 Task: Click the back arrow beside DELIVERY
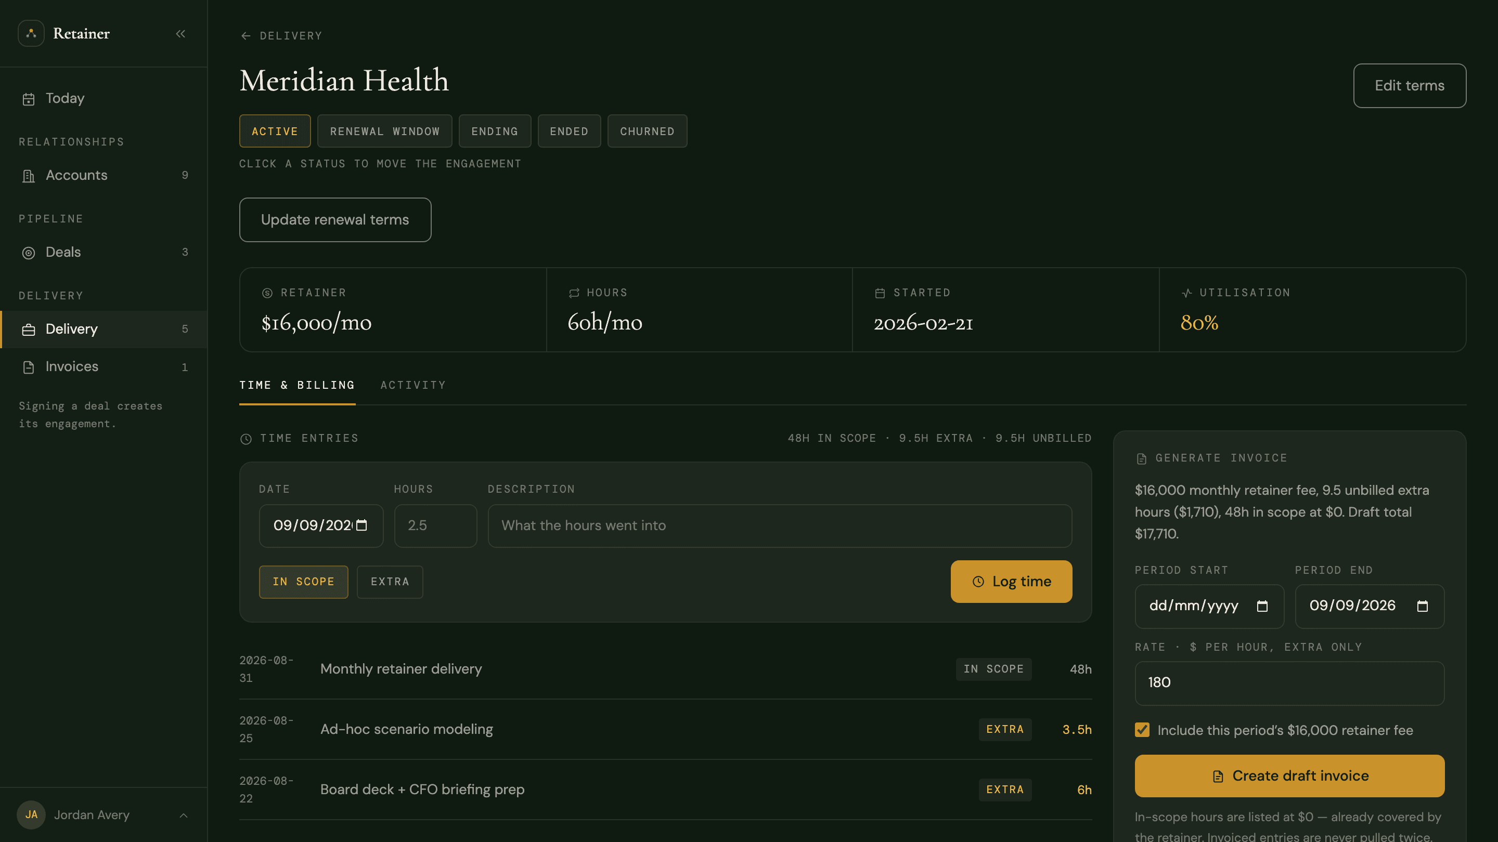point(246,36)
